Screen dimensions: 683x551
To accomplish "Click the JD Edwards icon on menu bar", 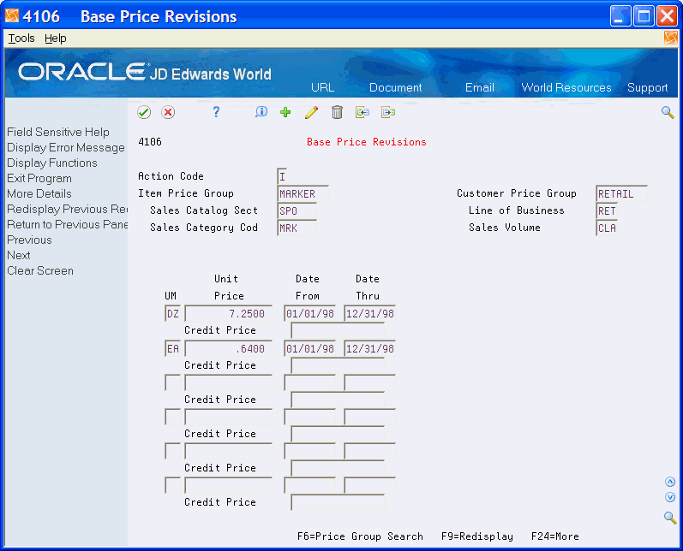I will (x=670, y=38).
